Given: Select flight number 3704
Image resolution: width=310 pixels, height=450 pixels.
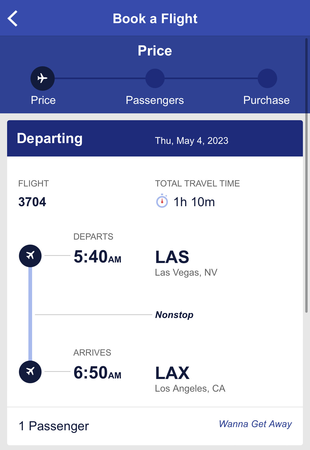Looking at the screenshot, I should [32, 202].
